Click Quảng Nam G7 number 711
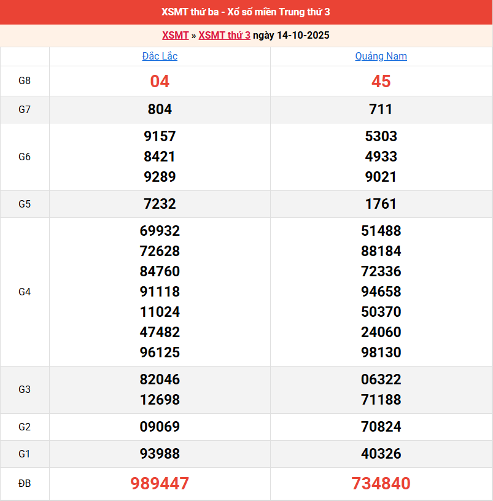 click(x=381, y=109)
